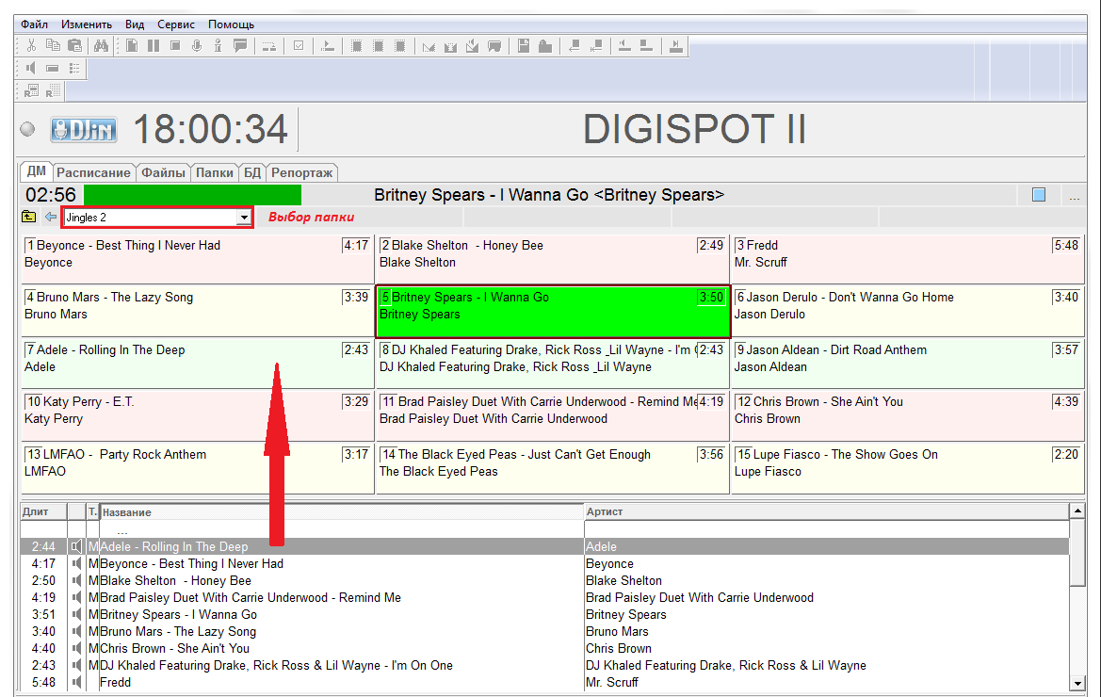This screenshot has height=697, width=1101.
Task: Expand the 'Jingles 2' folder dropdown
Action: (244, 218)
